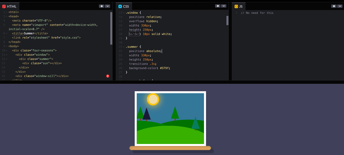Screen dimensions: 344x155
Task: Open JS editor settings gear
Action: [x=334, y=6]
